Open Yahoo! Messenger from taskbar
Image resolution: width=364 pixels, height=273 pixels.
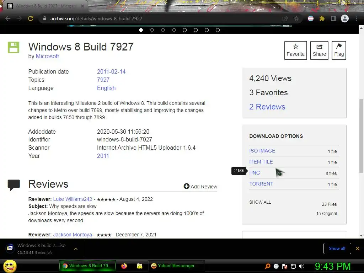[x=176, y=266]
